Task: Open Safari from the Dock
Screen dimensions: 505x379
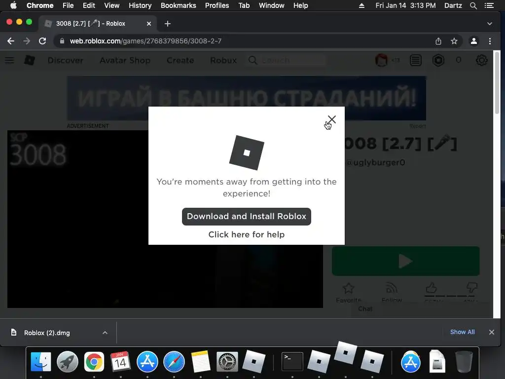Action: click(174, 362)
